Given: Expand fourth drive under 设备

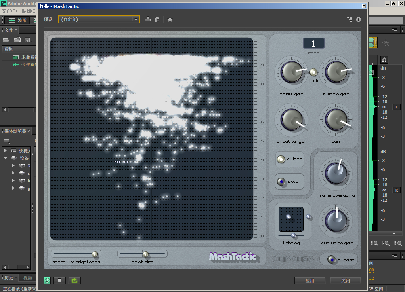Looking at the screenshot, I should coord(13,188).
